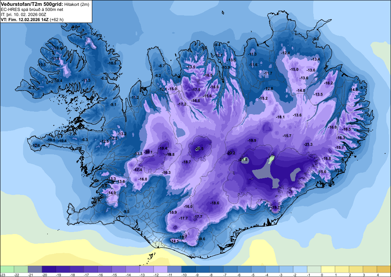The height and width of the screenshot is (277, 391).
Task: Click the -8.7 temperature label
Action: click(x=162, y=66)
